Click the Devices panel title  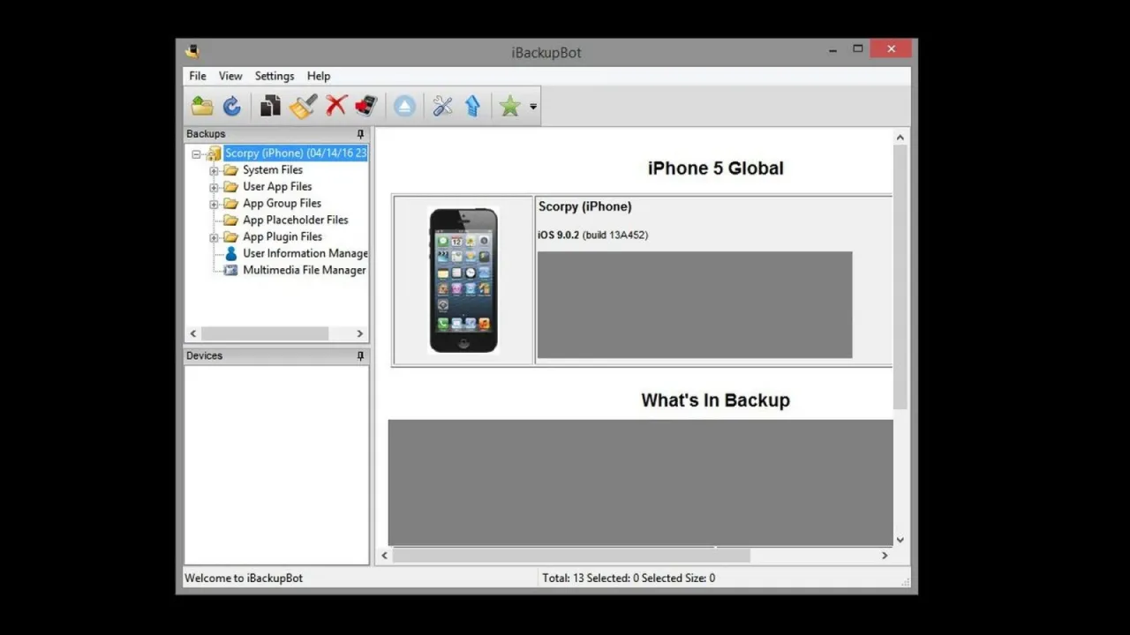204,355
